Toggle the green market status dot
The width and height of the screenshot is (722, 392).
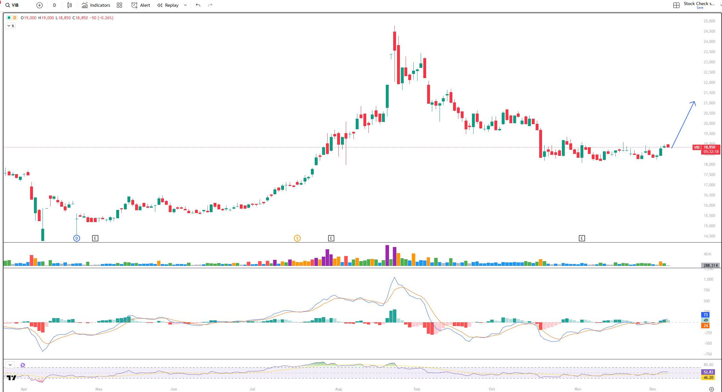click(x=9, y=18)
